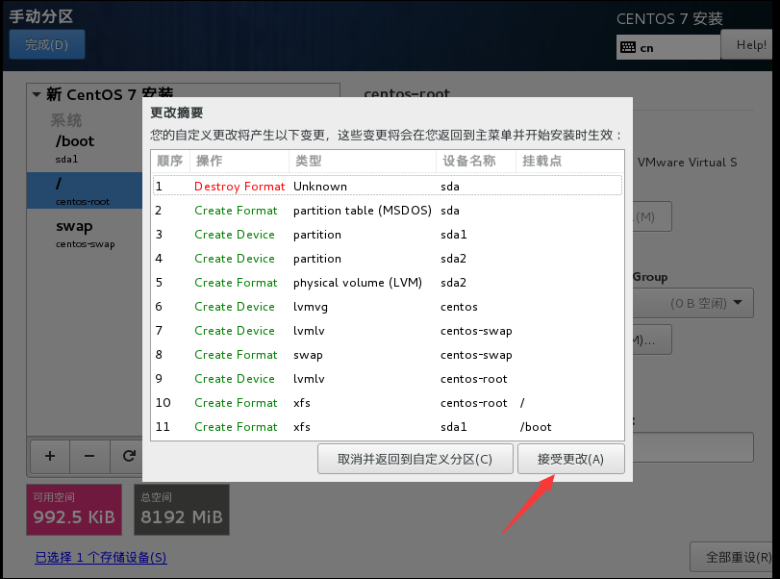Select the Destroy Format row for sda
This screenshot has height=579, width=780.
385,186
